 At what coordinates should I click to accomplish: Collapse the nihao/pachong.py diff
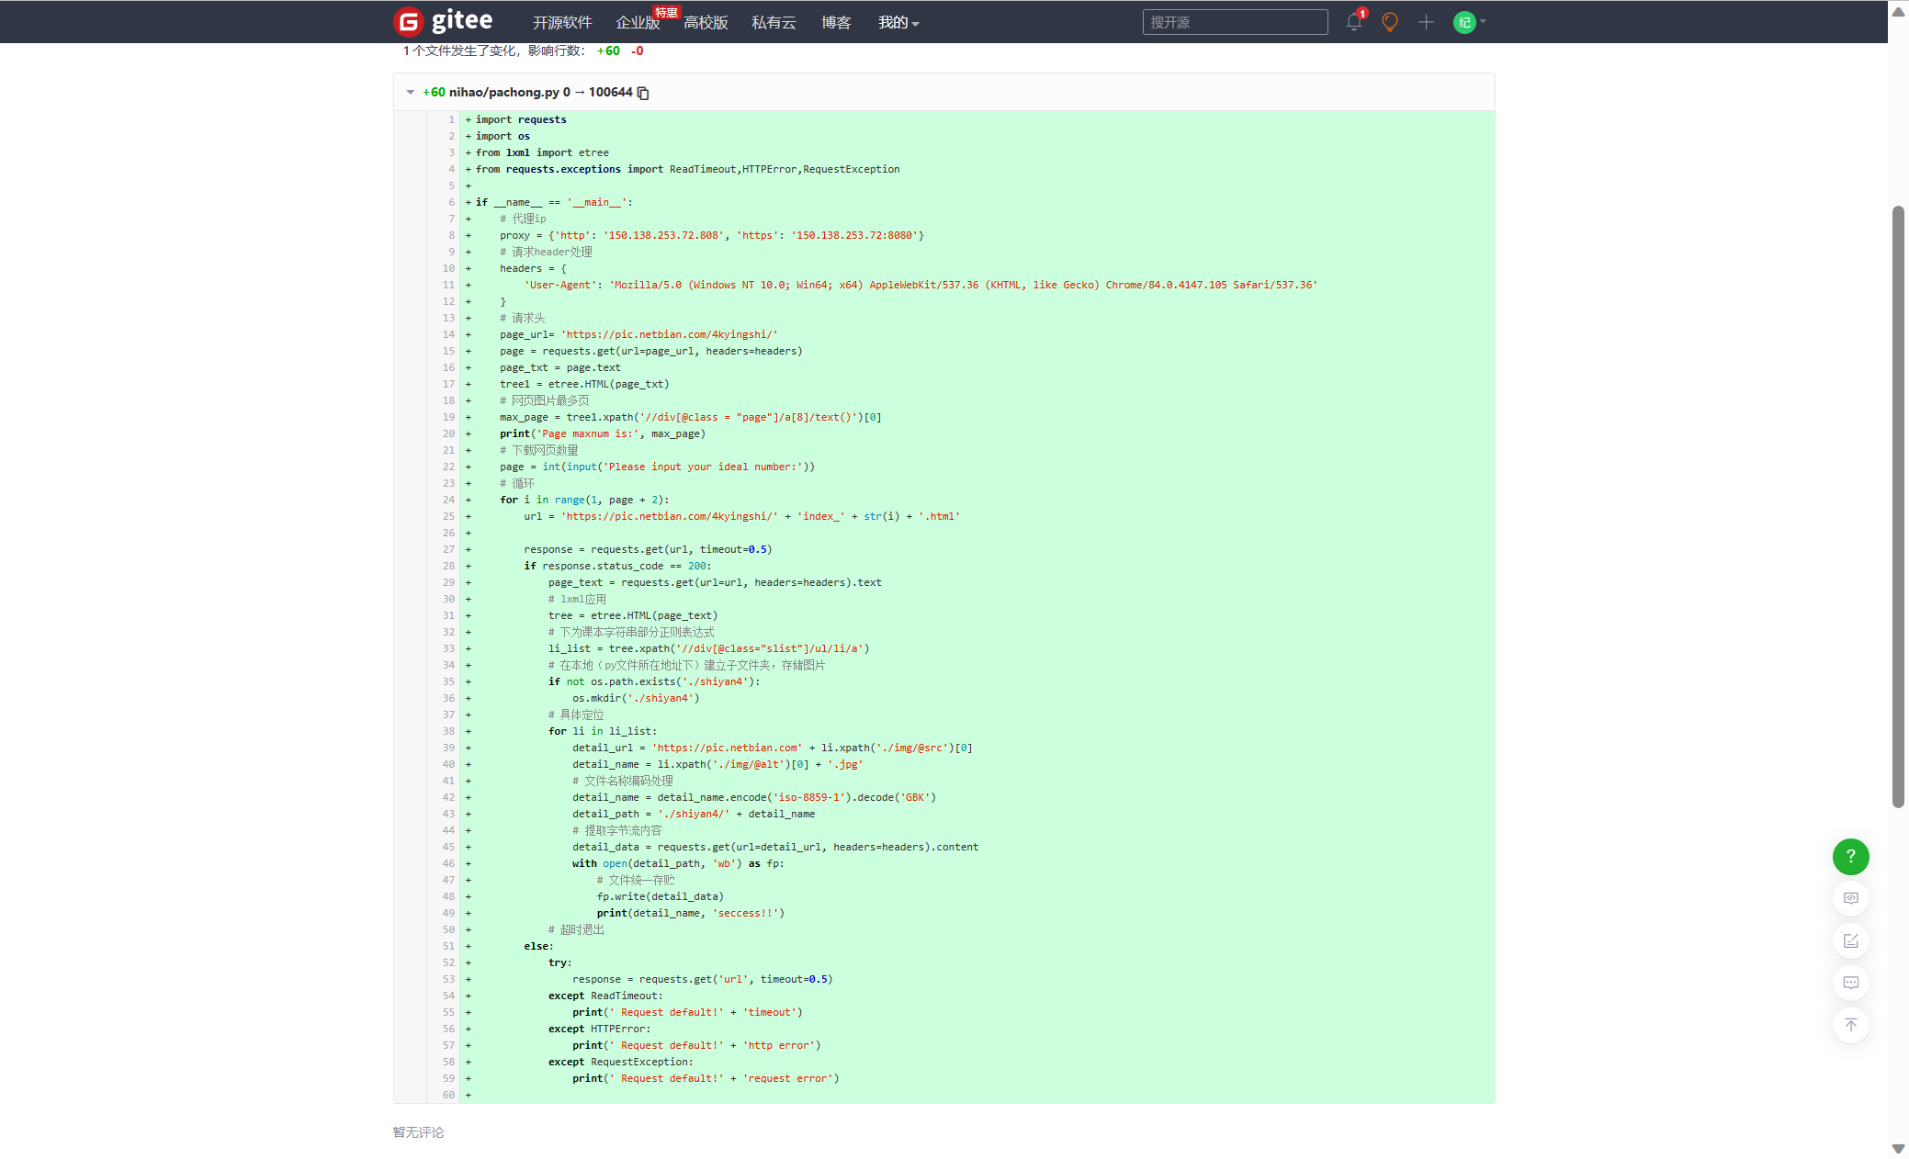(410, 92)
